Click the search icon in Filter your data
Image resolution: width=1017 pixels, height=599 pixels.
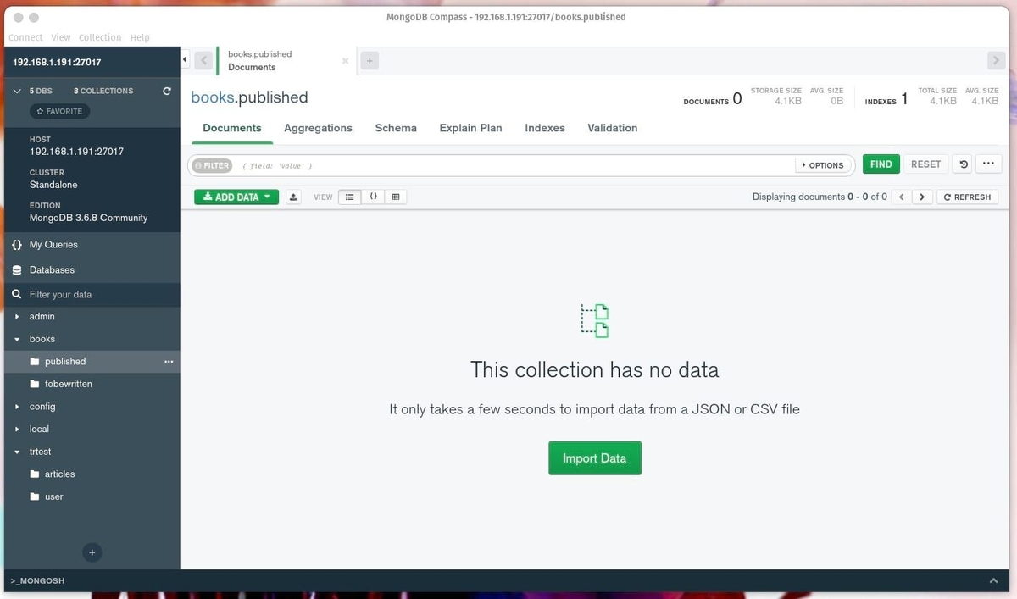17,294
